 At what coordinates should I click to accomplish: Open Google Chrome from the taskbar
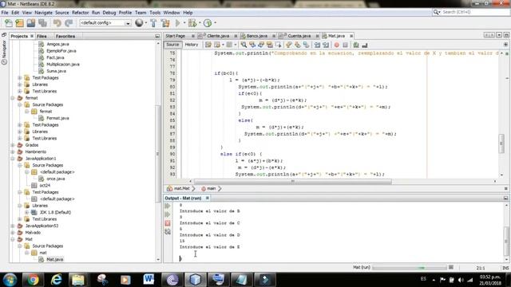tap(33, 280)
